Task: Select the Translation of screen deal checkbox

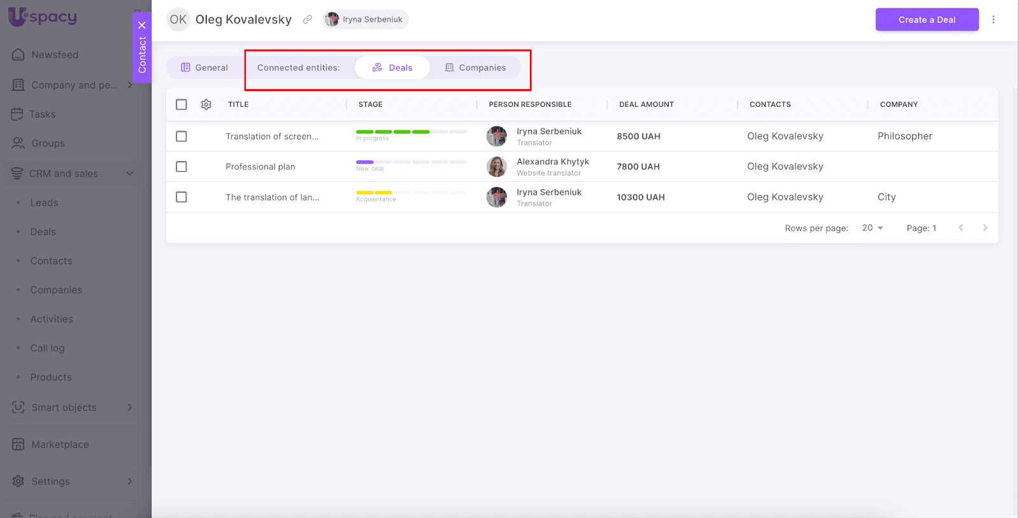Action: point(182,136)
